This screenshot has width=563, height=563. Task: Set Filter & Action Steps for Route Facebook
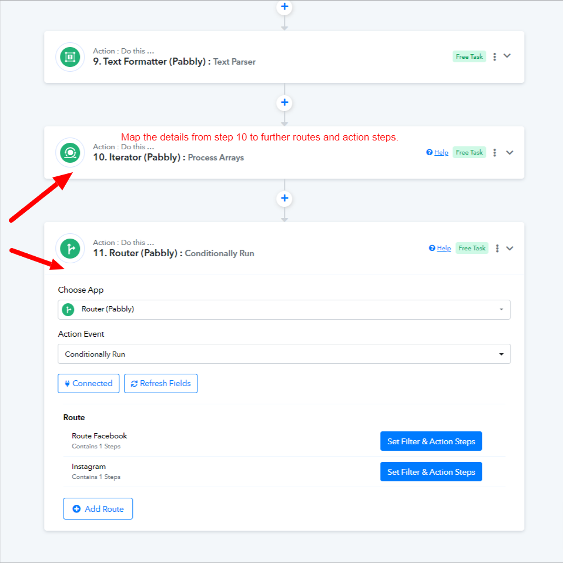(431, 441)
